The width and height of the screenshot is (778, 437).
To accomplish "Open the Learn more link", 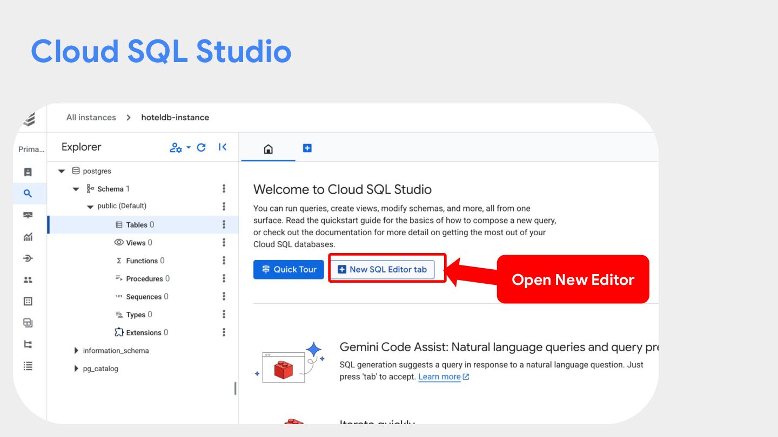I will [444, 377].
